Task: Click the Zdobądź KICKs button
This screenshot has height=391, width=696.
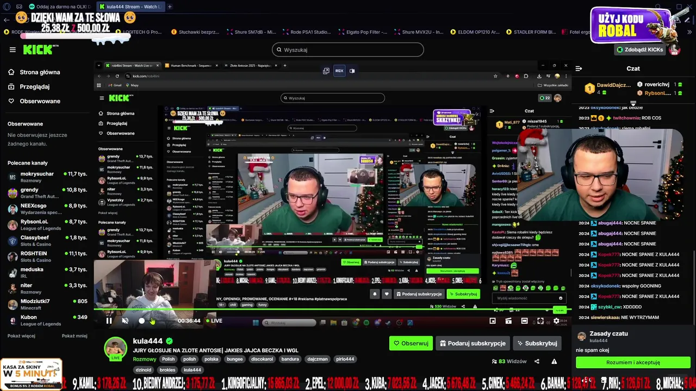Action: (639, 49)
